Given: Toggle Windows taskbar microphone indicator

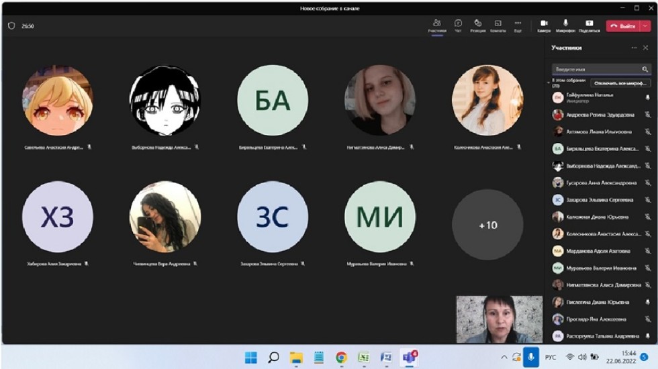Looking at the screenshot, I should coord(531,357).
